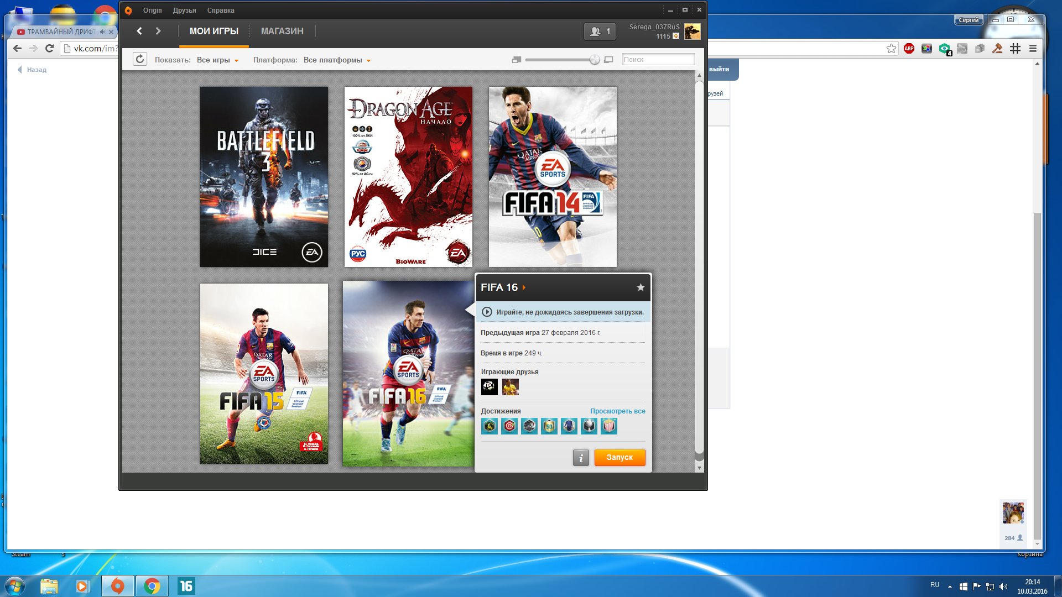Reload the Chrome page
This screenshot has height=597, width=1062.
tap(49, 49)
